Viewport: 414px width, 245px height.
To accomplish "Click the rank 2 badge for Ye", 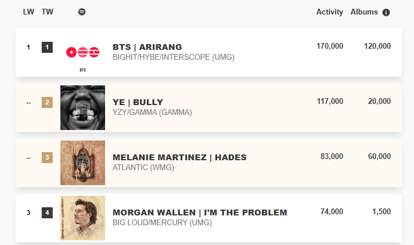I will pos(47,103).
